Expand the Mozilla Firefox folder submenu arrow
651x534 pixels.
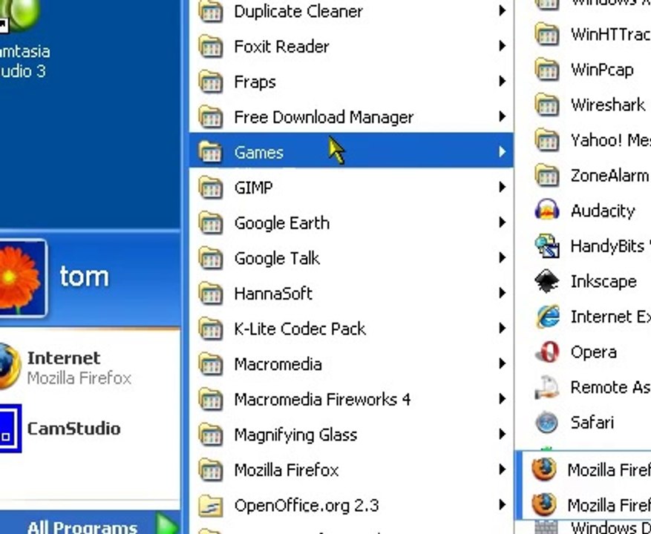(x=502, y=469)
